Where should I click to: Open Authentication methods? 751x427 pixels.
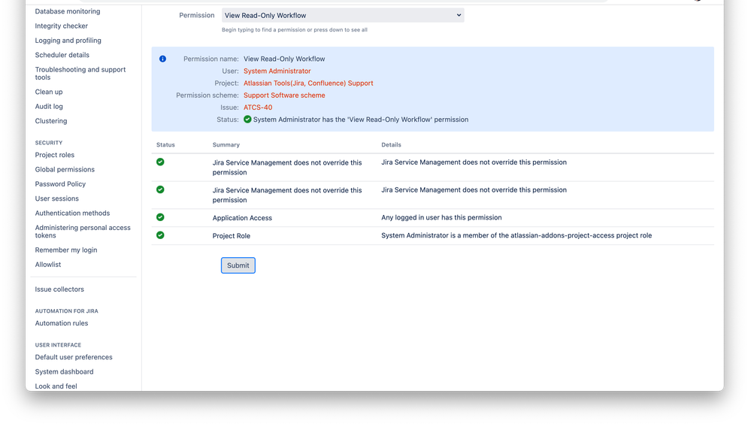(x=72, y=213)
